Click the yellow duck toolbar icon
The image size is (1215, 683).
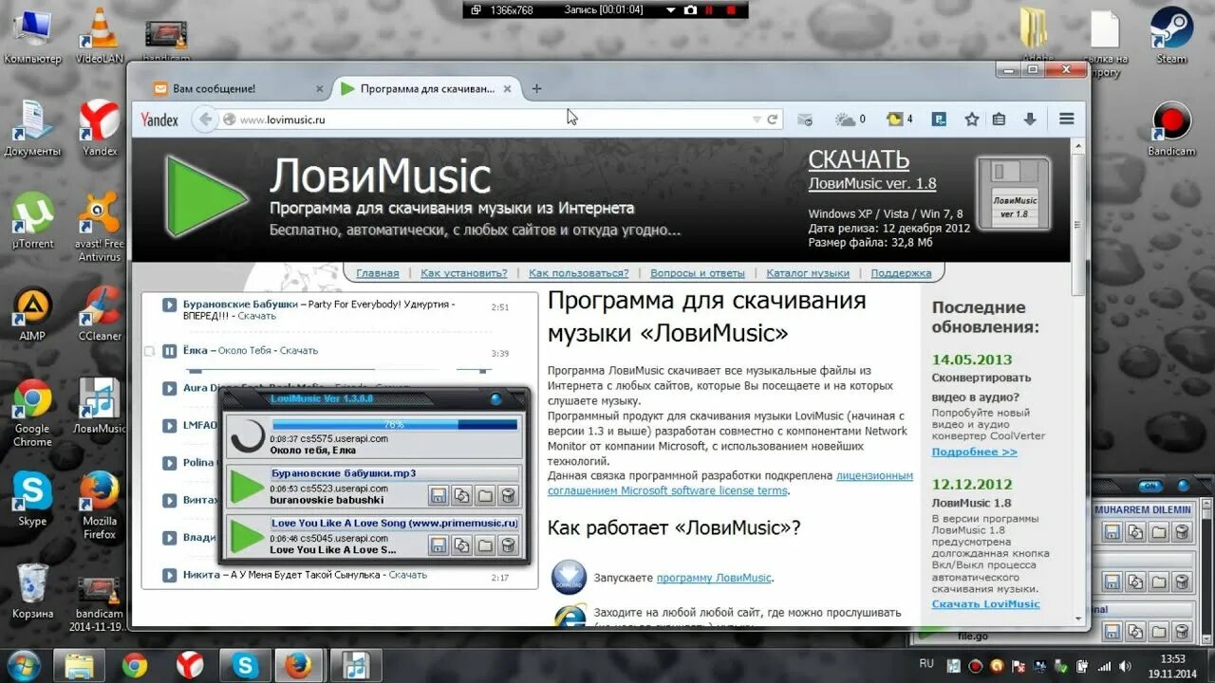coord(895,120)
